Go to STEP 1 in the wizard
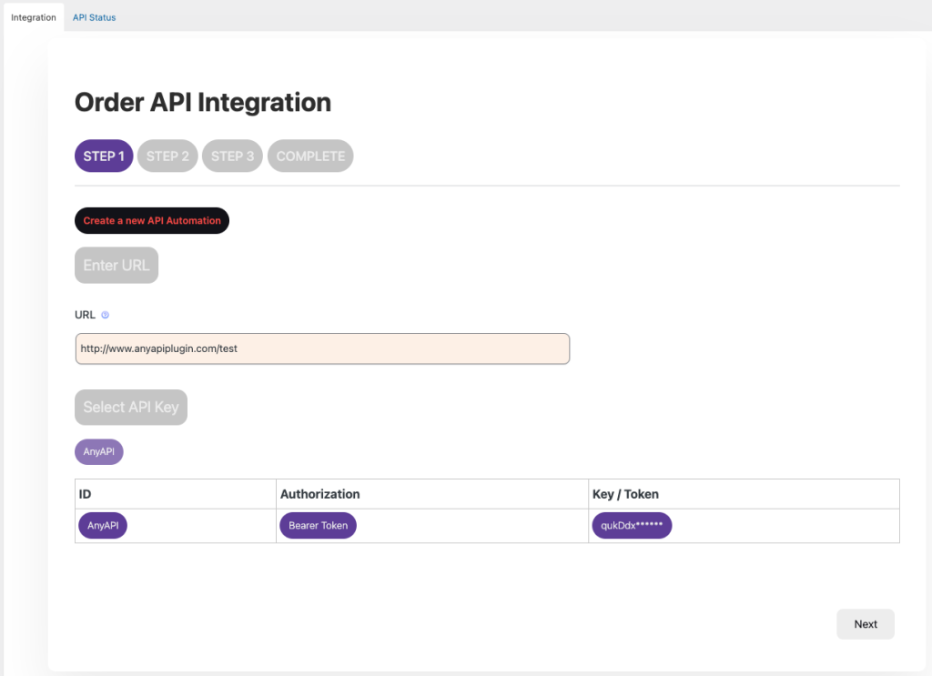Screen dimensions: 932x676 (x=104, y=156)
